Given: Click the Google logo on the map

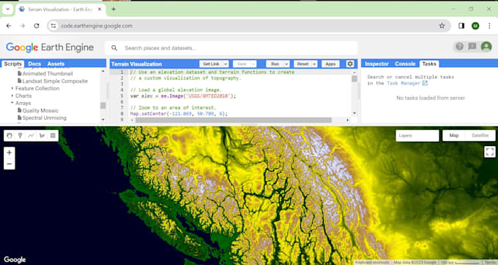Looking at the screenshot, I should click(15, 260).
